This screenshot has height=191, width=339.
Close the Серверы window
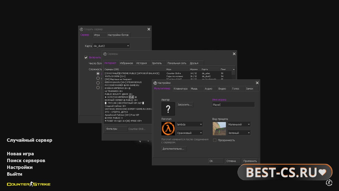point(234,54)
